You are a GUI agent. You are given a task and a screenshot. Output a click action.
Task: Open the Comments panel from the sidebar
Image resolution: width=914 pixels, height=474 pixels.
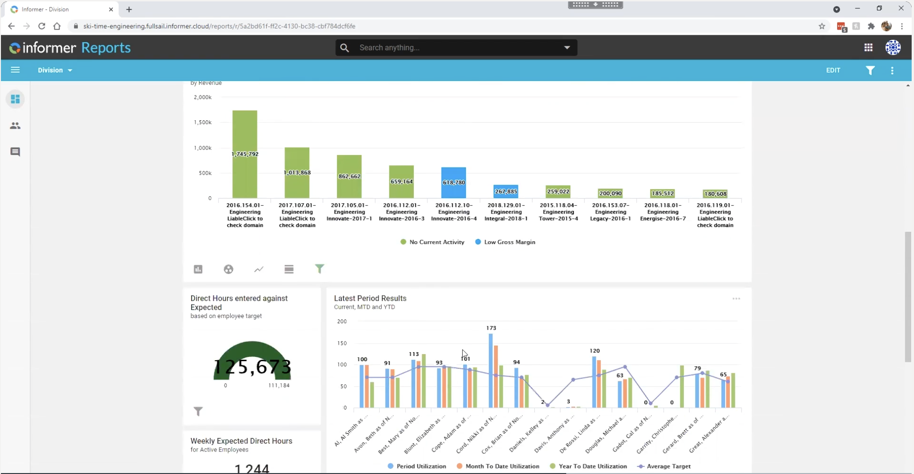click(15, 152)
